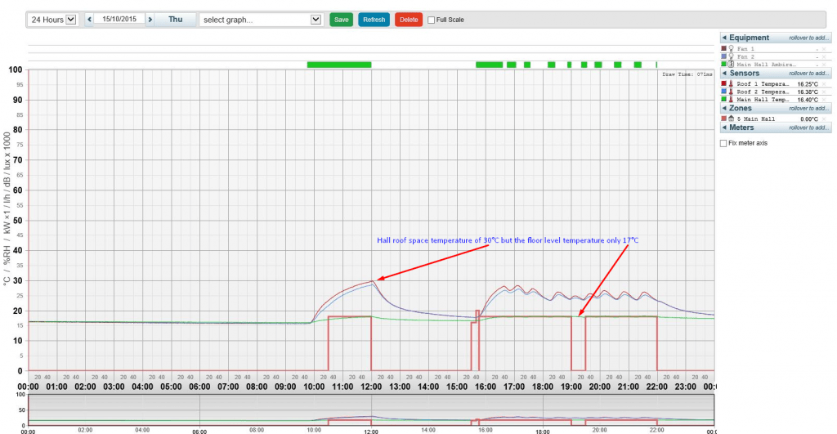Go to previous day using left arrow
Screen dimensions: 837x434
[89, 19]
